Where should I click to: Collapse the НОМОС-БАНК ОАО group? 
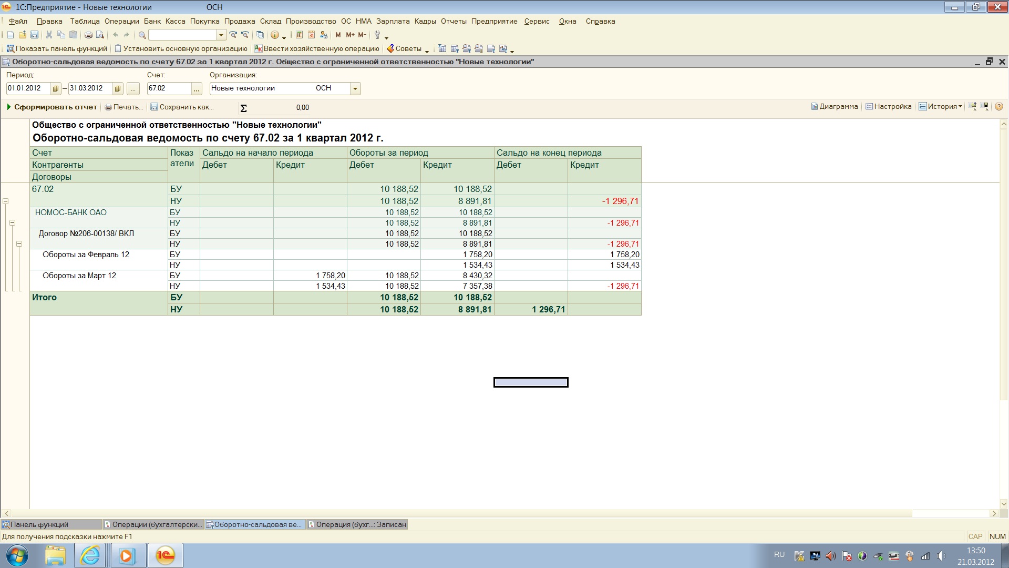[13, 223]
